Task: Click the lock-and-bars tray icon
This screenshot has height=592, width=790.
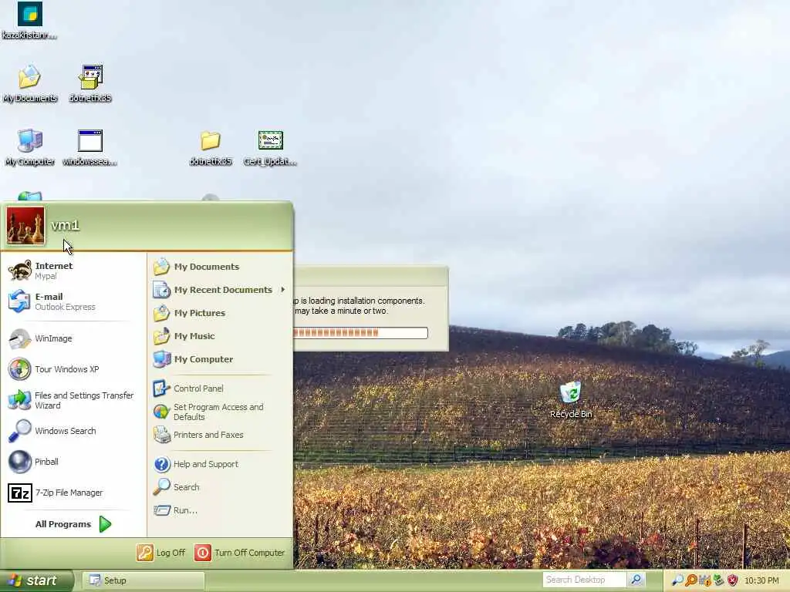Action: coord(705,580)
